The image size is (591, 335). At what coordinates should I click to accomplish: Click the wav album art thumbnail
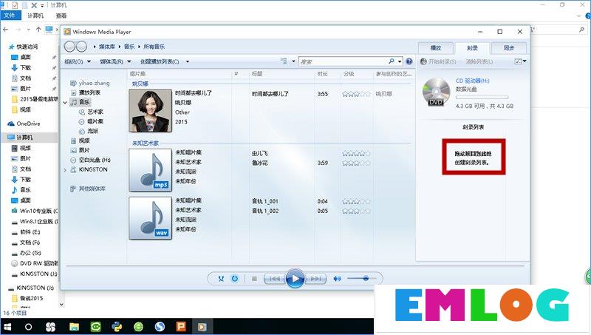click(151, 217)
